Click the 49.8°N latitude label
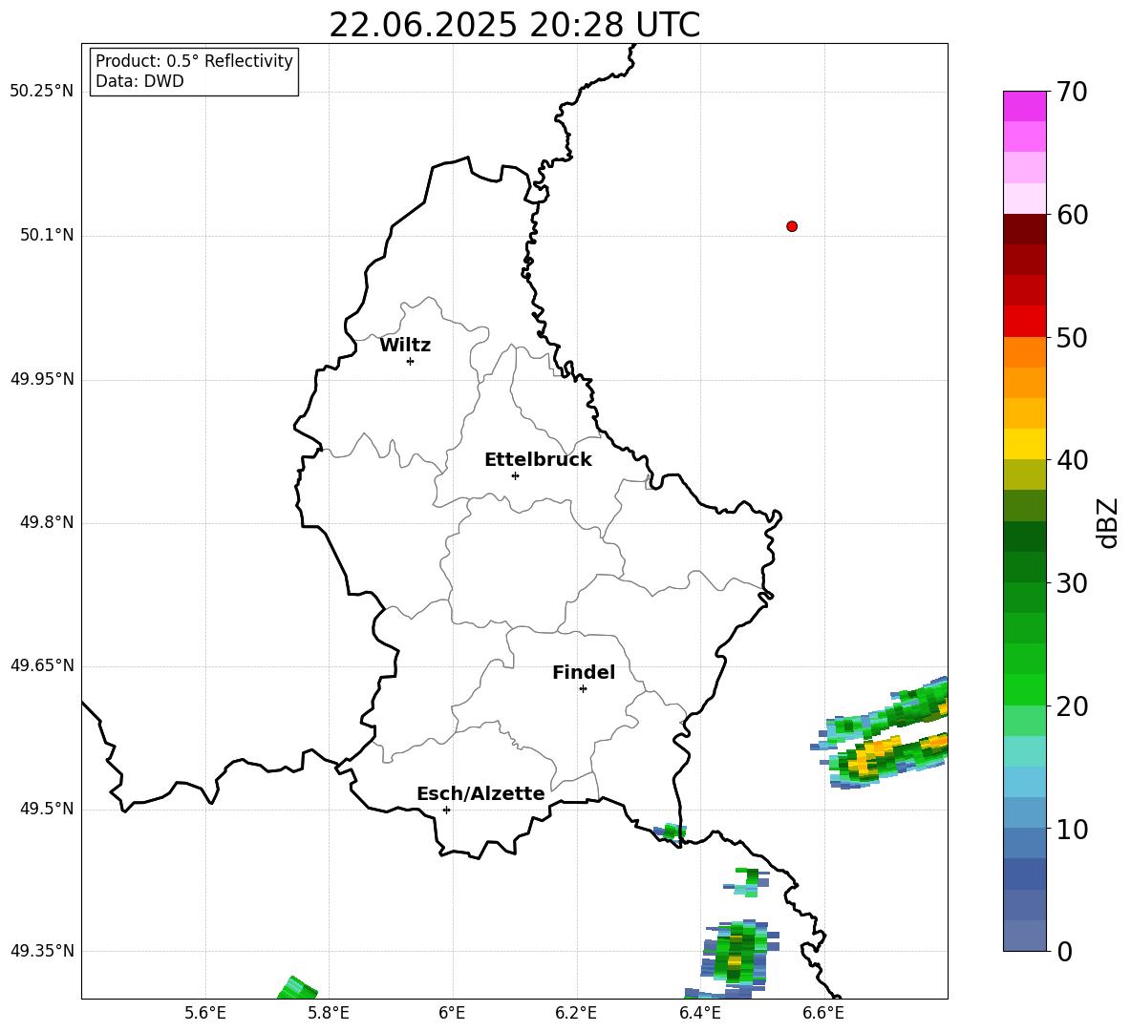The height and width of the screenshot is (1032, 1131). (47, 522)
